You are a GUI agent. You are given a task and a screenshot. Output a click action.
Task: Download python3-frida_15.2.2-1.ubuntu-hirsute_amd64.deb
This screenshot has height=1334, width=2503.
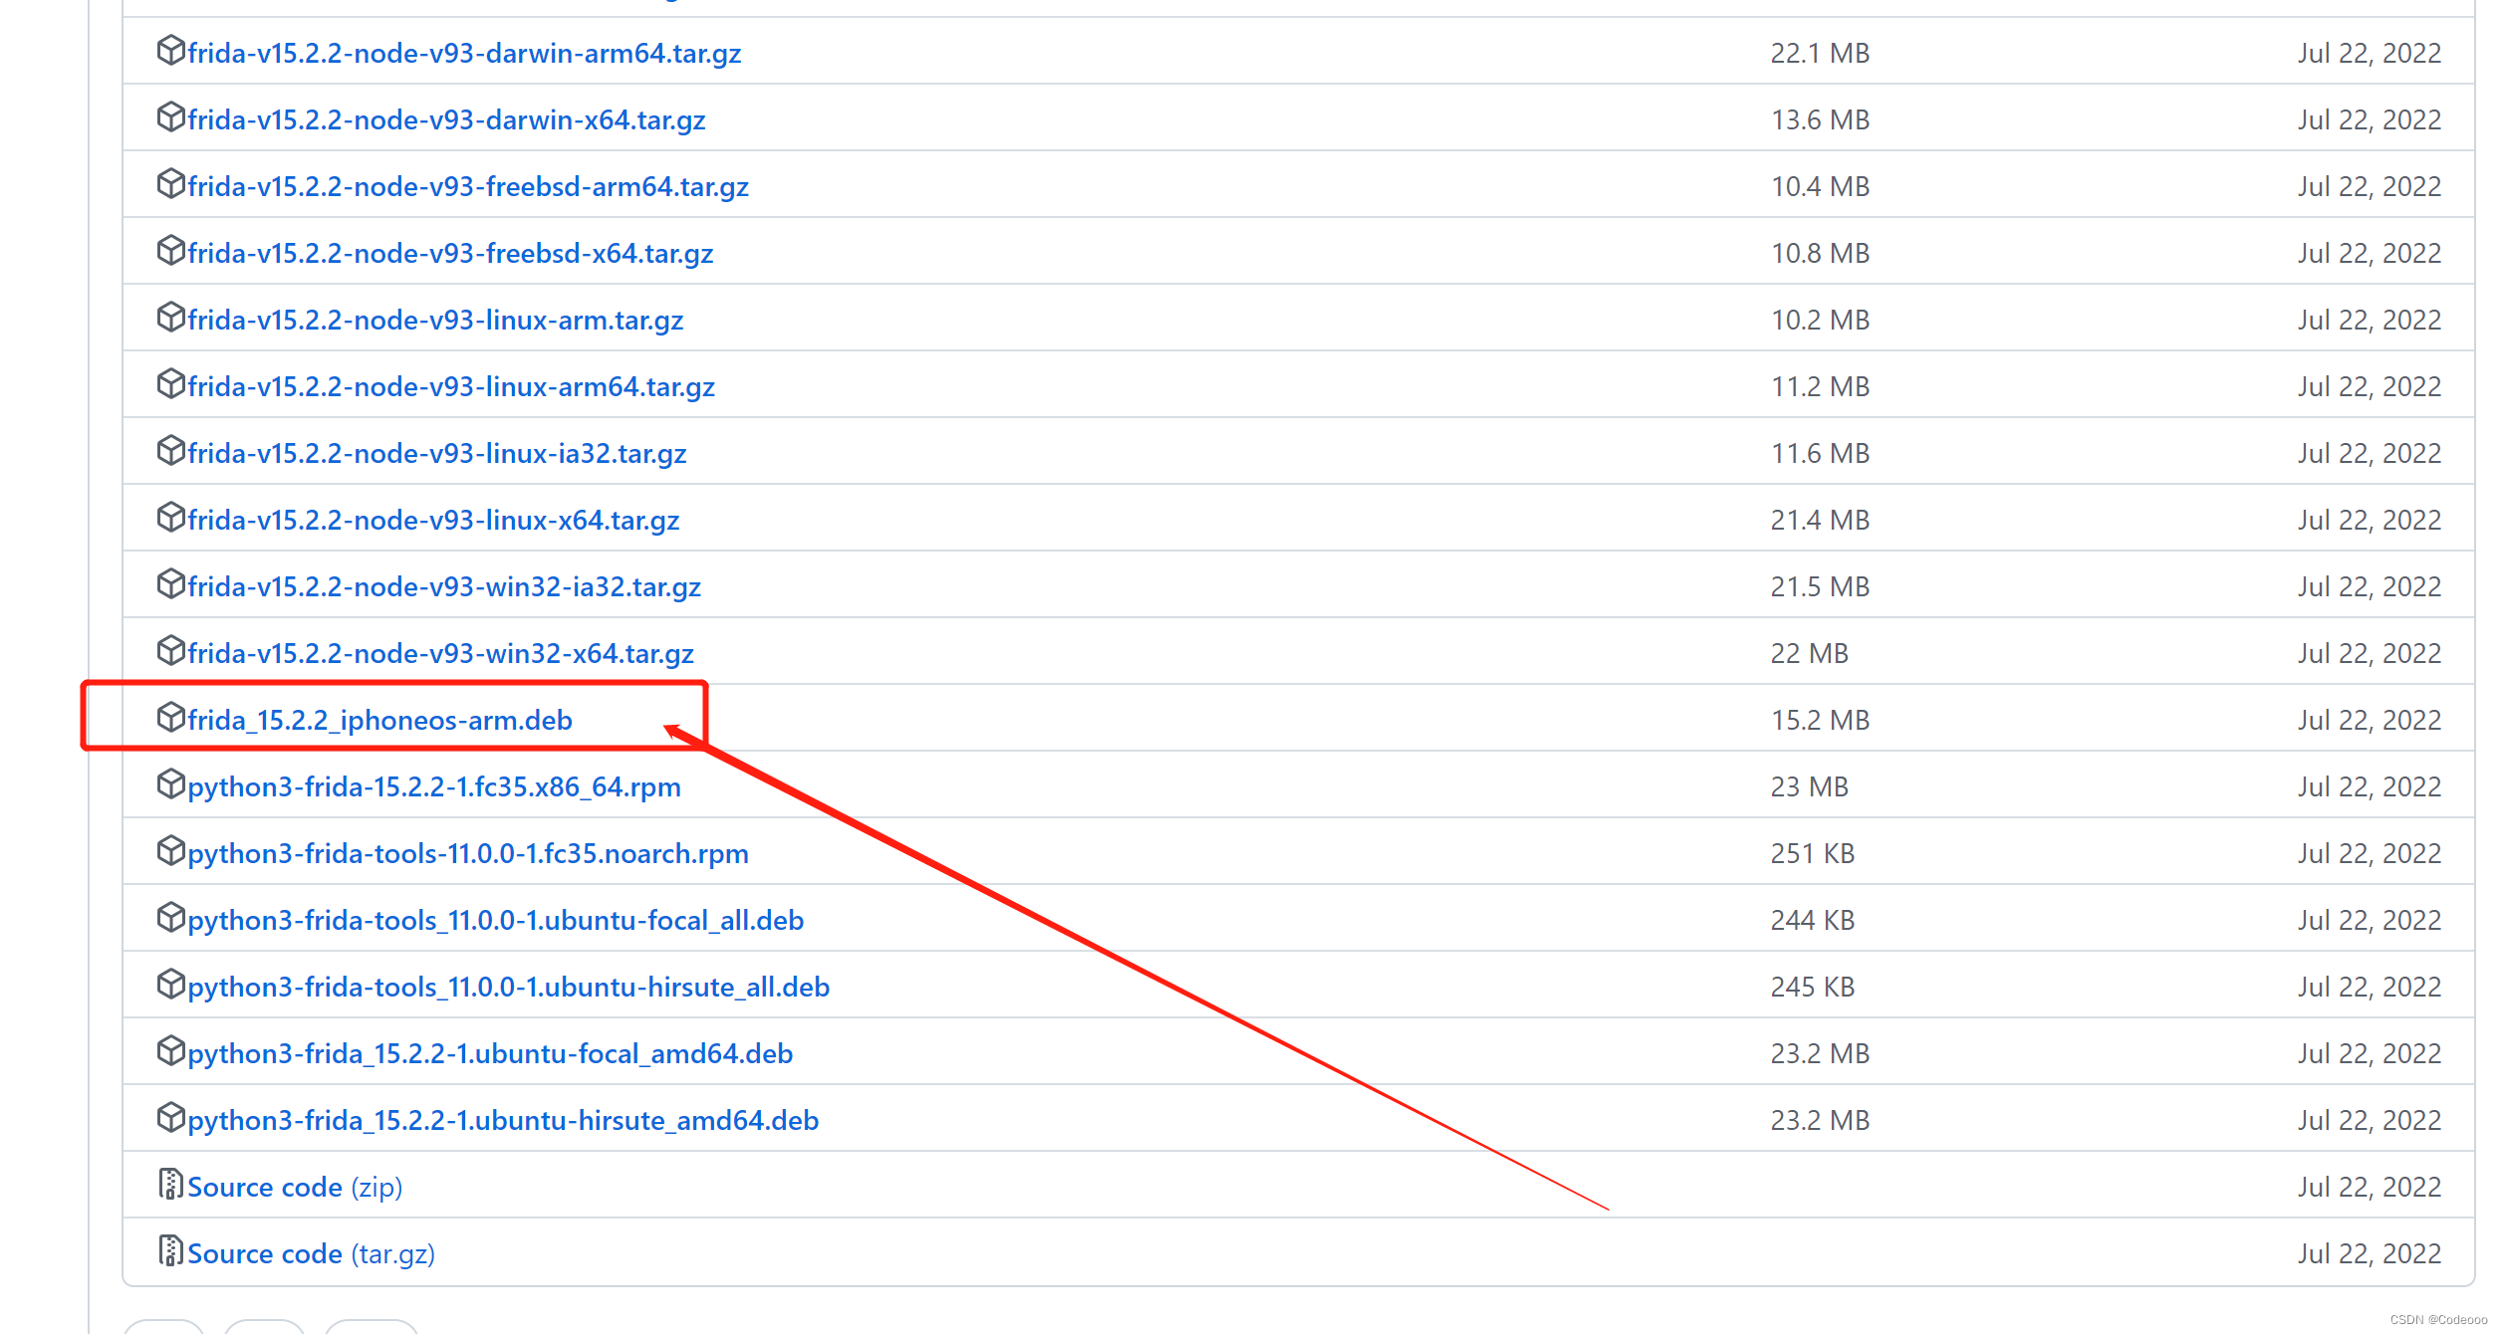503,1120
